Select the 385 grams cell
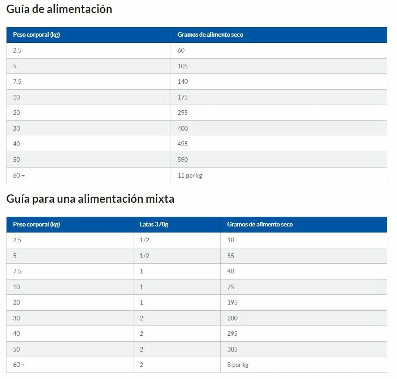397x379 pixels. [x=232, y=349]
